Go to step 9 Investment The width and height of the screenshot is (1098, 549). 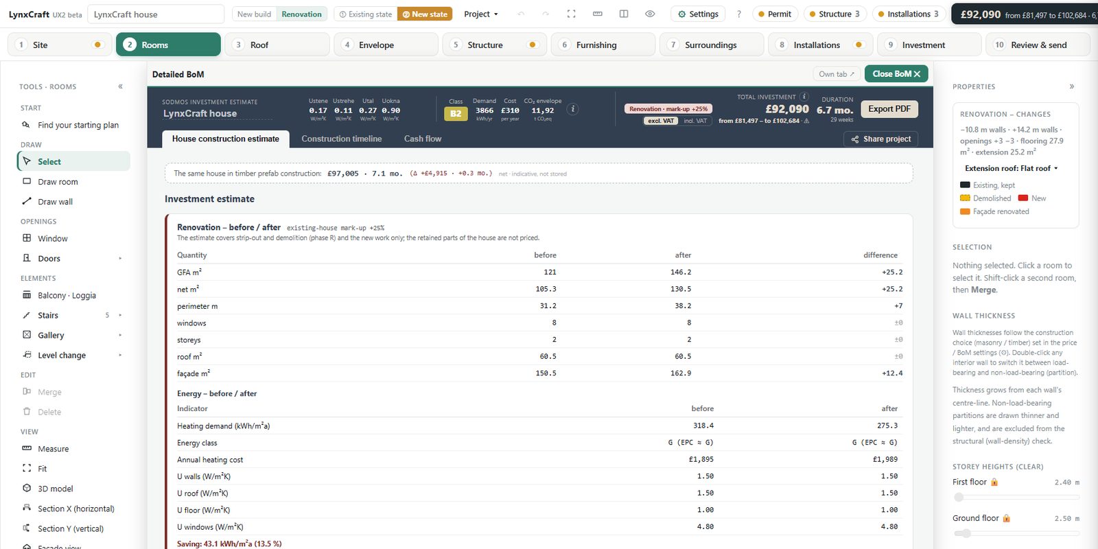929,45
